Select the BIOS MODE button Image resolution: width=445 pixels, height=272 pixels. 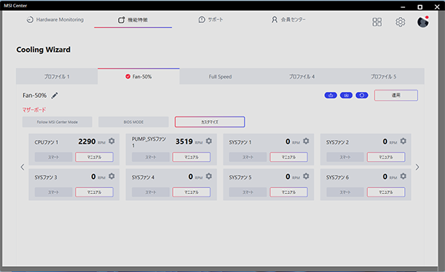pyautogui.click(x=133, y=122)
